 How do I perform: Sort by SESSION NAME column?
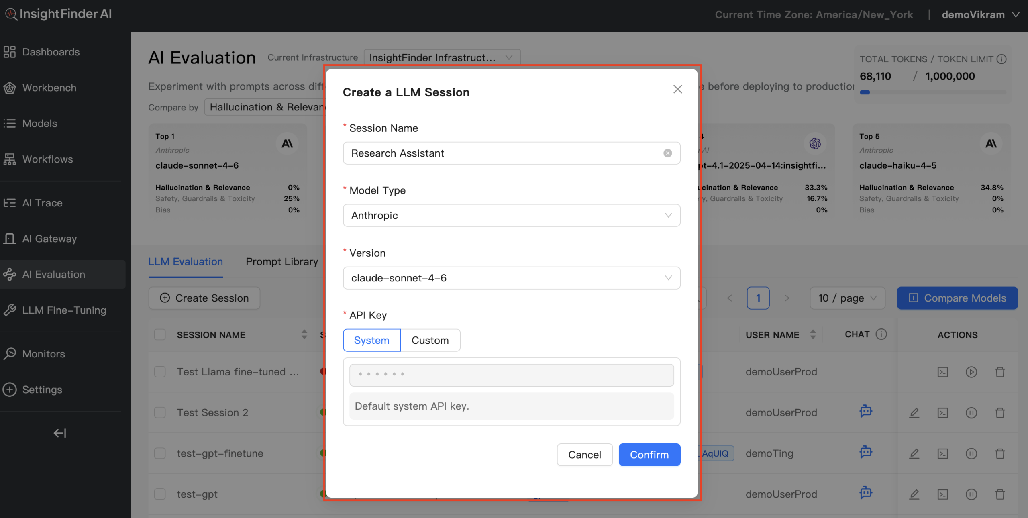pos(304,334)
